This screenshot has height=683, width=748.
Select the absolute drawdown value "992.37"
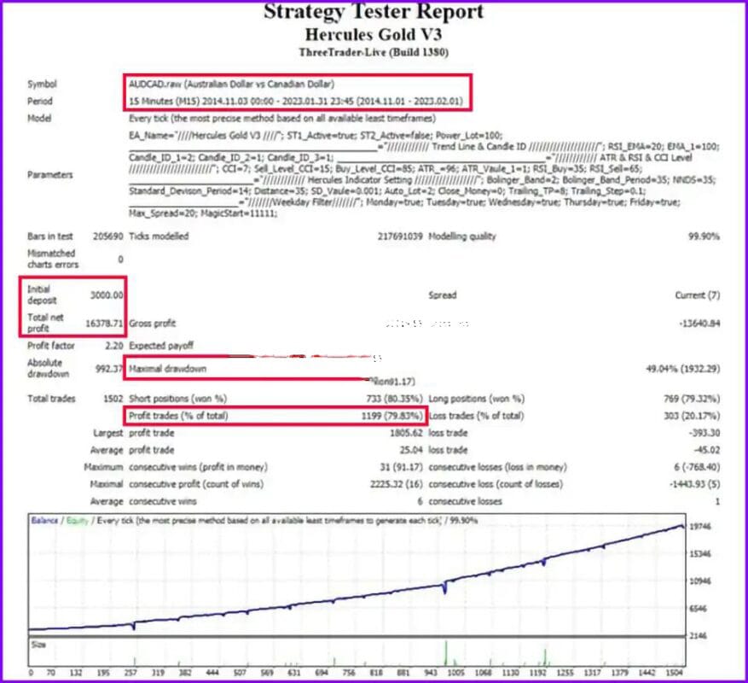click(109, 368)
